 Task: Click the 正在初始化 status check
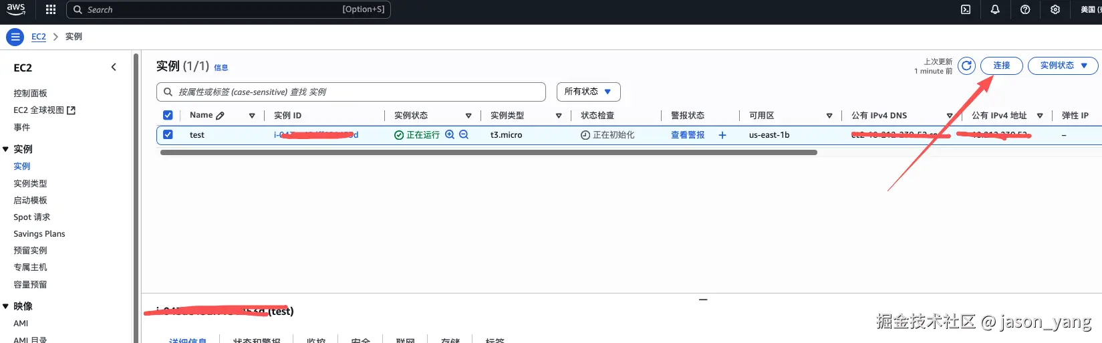[x=607, y=135]
